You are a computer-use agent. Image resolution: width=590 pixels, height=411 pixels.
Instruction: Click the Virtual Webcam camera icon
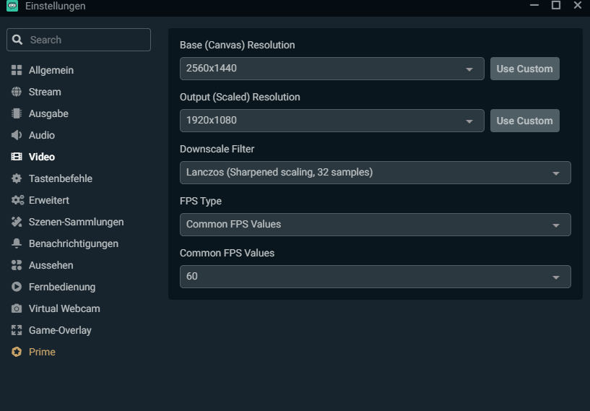tap(17, 308)
